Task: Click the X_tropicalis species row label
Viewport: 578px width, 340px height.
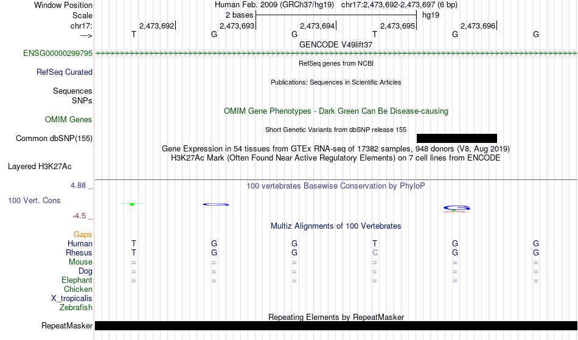Action: [72, 299]
